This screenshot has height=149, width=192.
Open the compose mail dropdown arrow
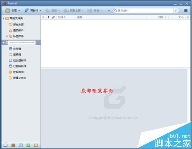click(40, 11)
